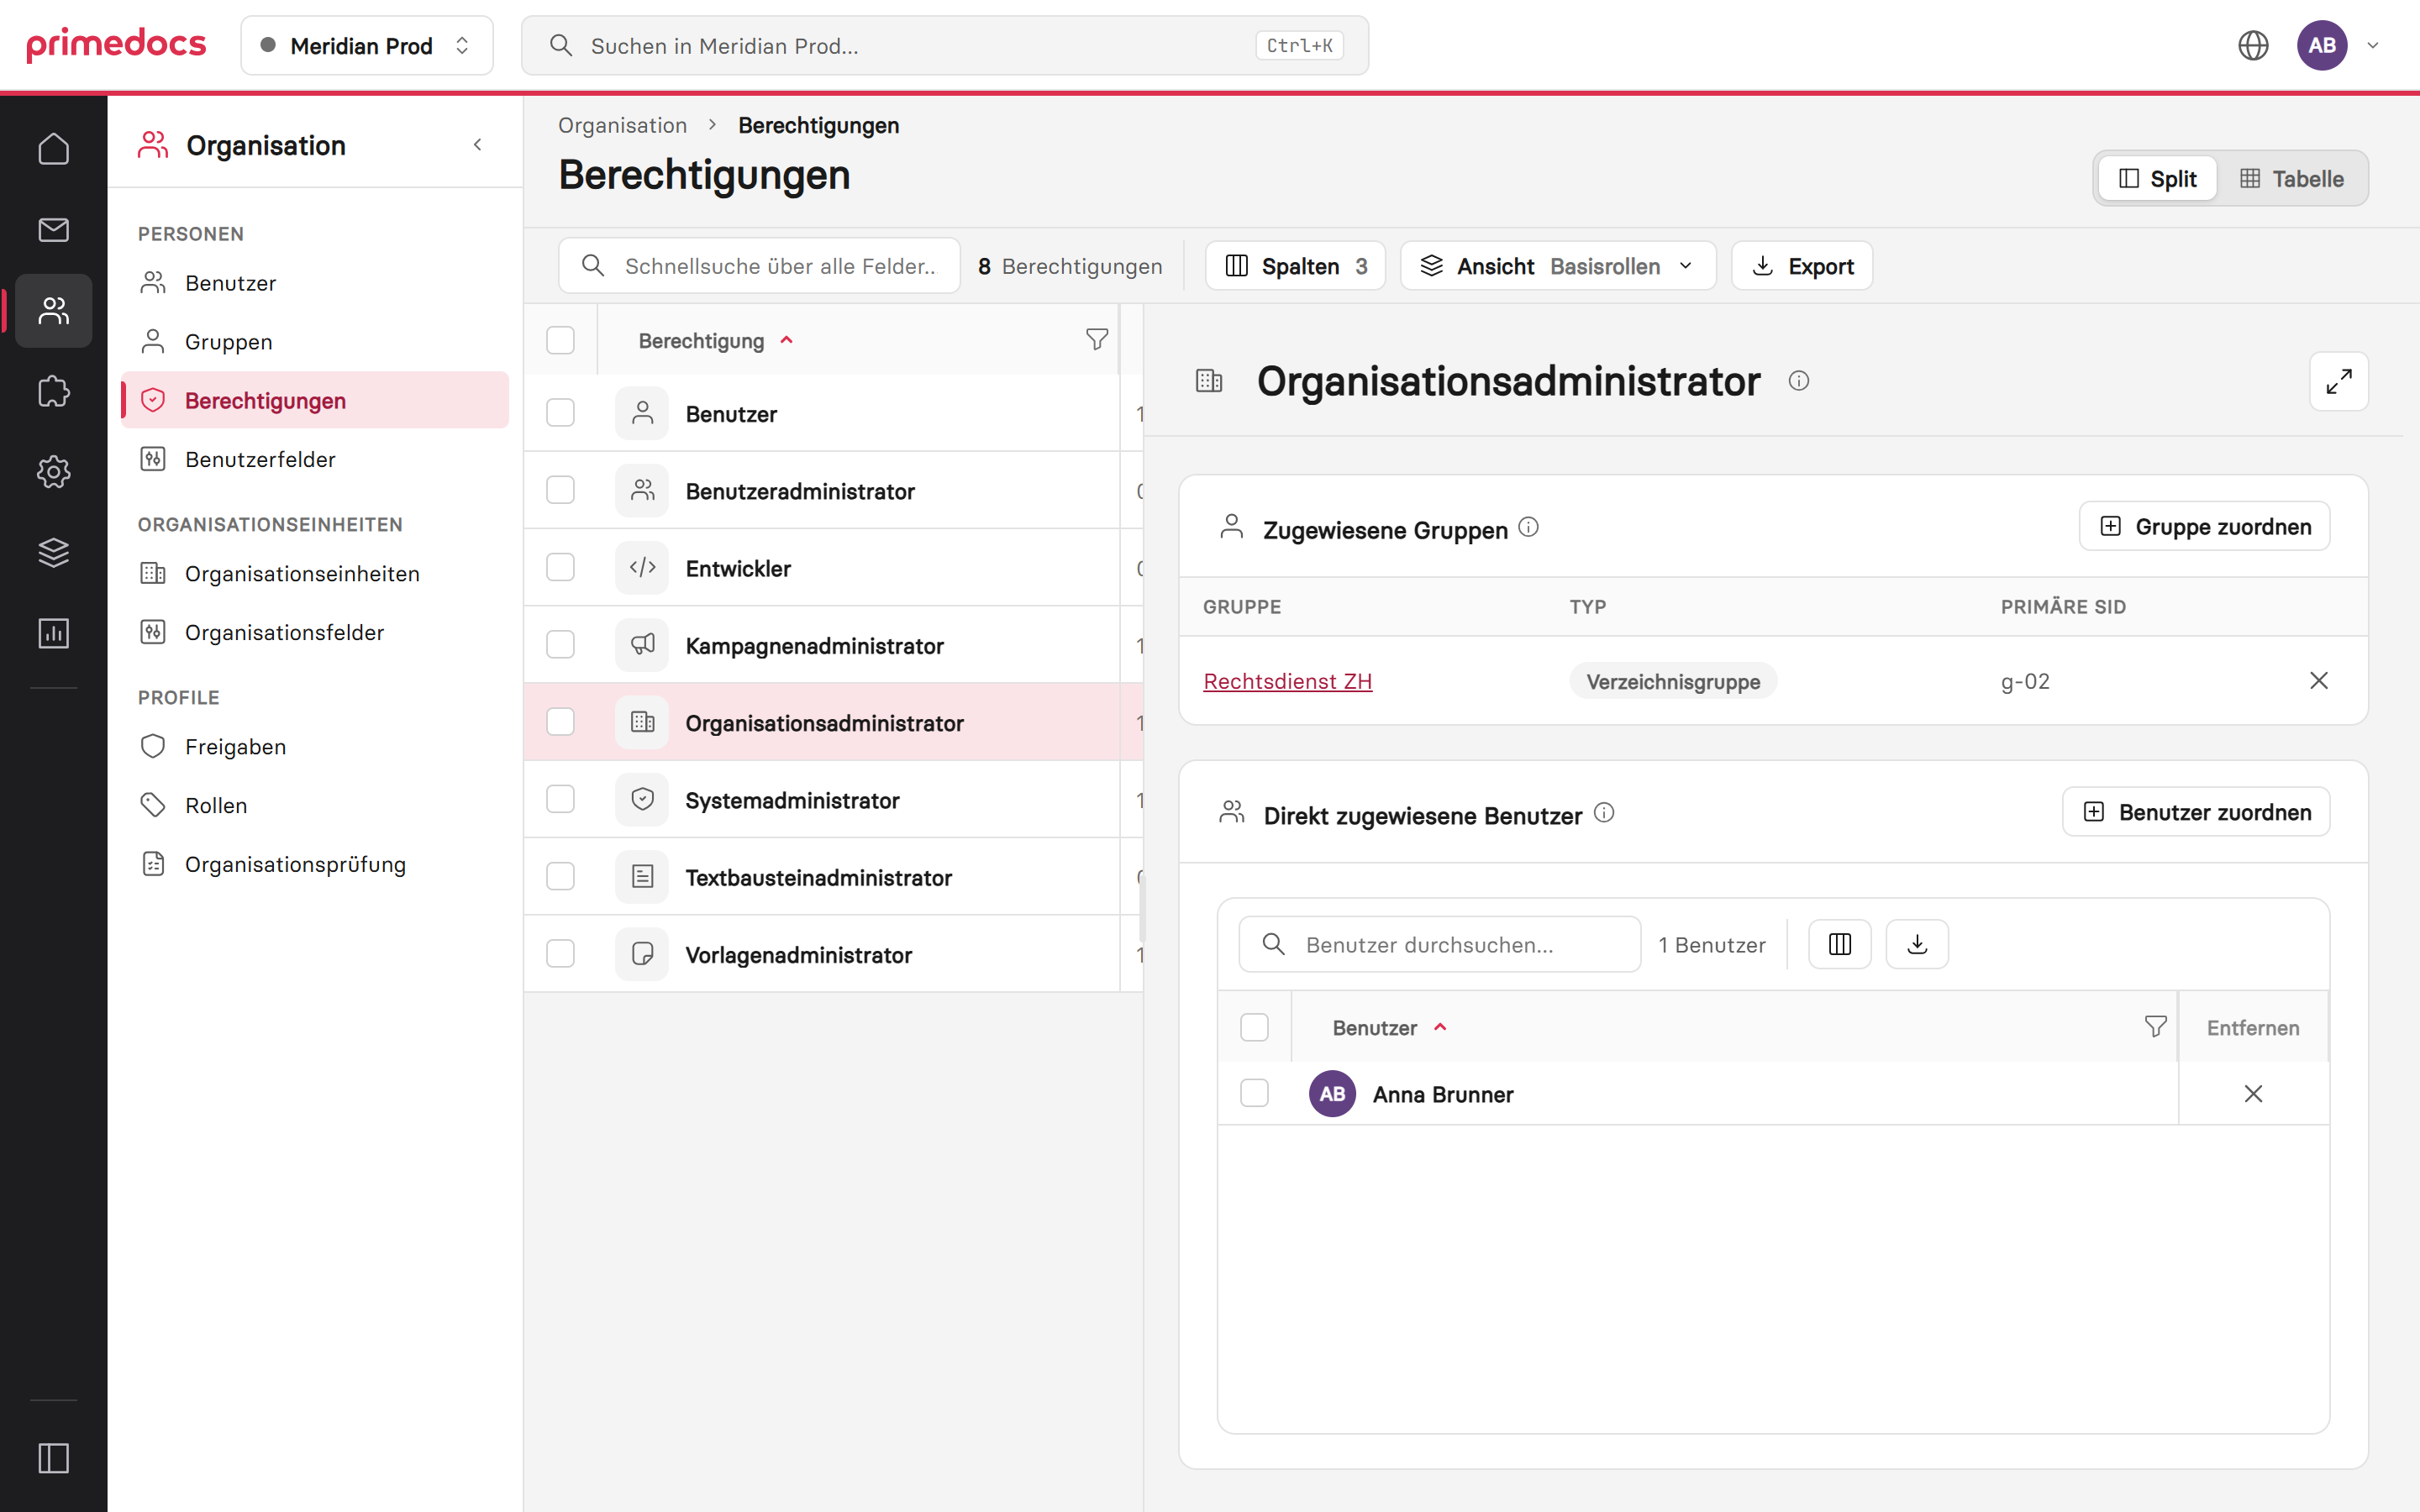Click the info icon beside Zugewiesene Gruppen
Viewport: 2420px width, 1512px height.
1528,527
